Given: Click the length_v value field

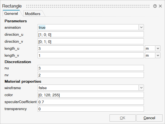Looking at the screenshot, I should point(91,55).
